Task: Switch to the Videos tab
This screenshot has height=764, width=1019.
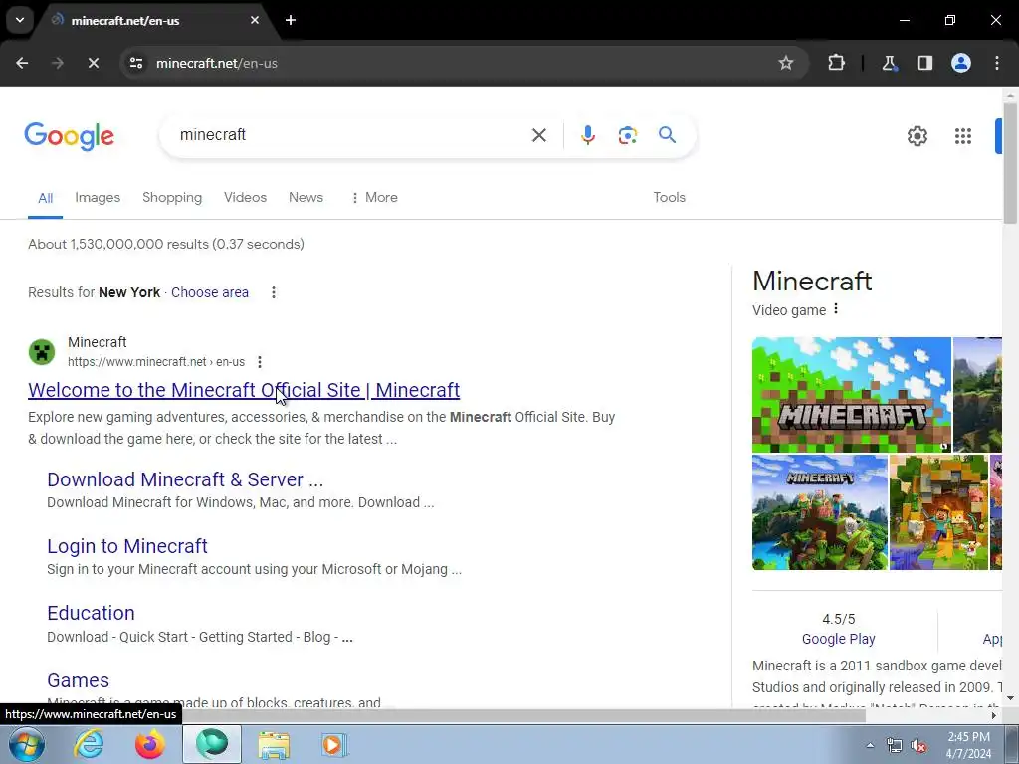Action: click(x=245, y=198)
